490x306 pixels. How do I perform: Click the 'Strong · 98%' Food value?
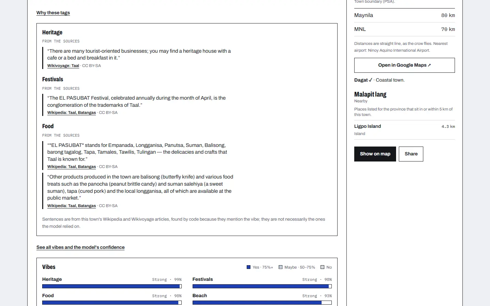click(x=167, y=296)
